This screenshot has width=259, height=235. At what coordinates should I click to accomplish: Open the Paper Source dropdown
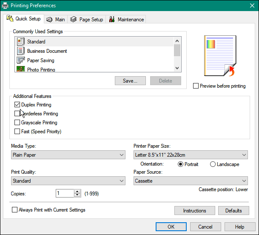191,181
